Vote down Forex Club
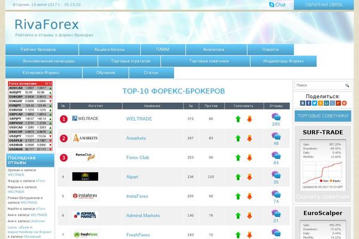This screenshot has width=359, height=239. [250, 158]
